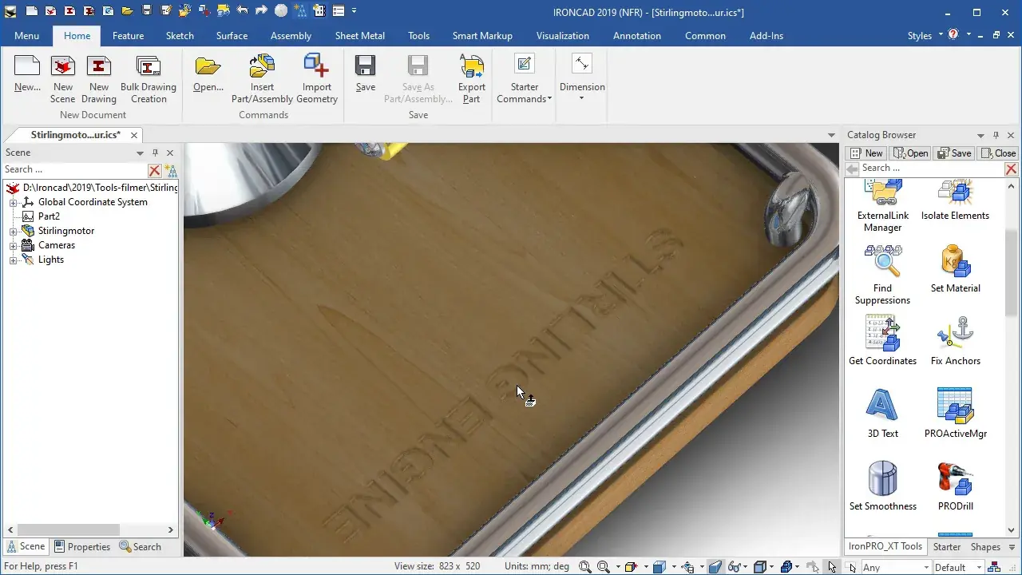
Task: Click the Scene Search input field
Action: 75,169
